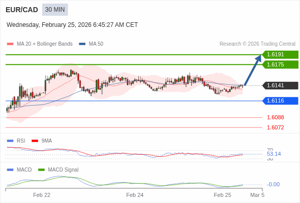
Task: Click the MACD legend blue swatch
Action: point(10,170)
